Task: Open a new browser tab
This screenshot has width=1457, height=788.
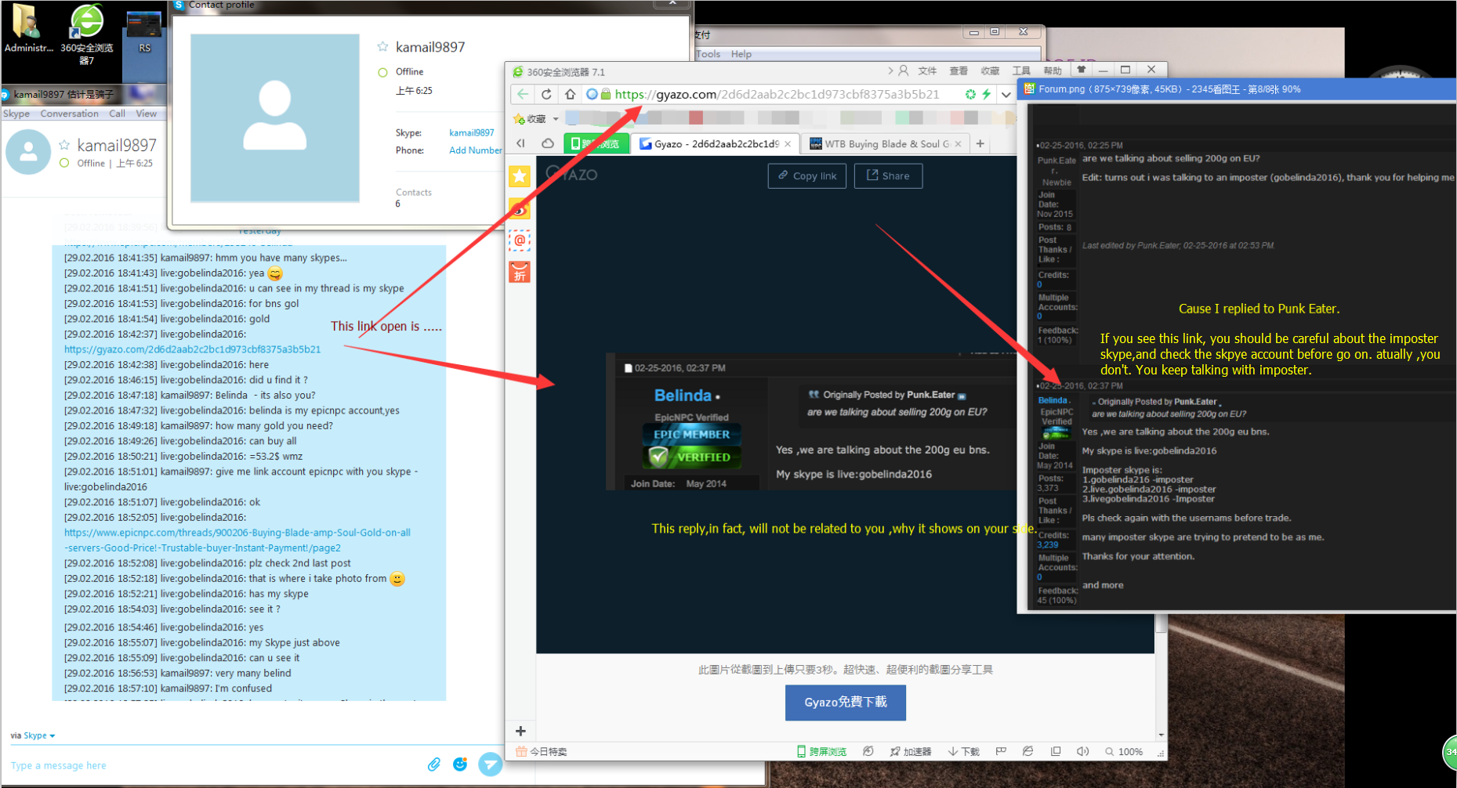Action: (x=980, y=143)
